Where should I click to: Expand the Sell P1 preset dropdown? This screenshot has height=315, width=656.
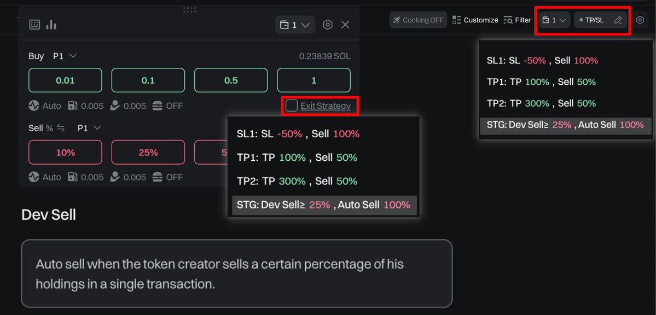[x=90, y=127]
